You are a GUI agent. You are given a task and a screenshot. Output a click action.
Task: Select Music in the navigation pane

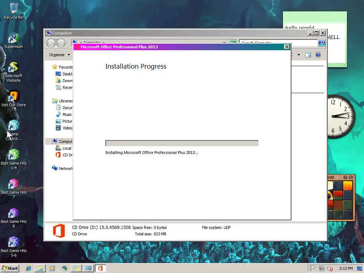(x=64, y=114)
